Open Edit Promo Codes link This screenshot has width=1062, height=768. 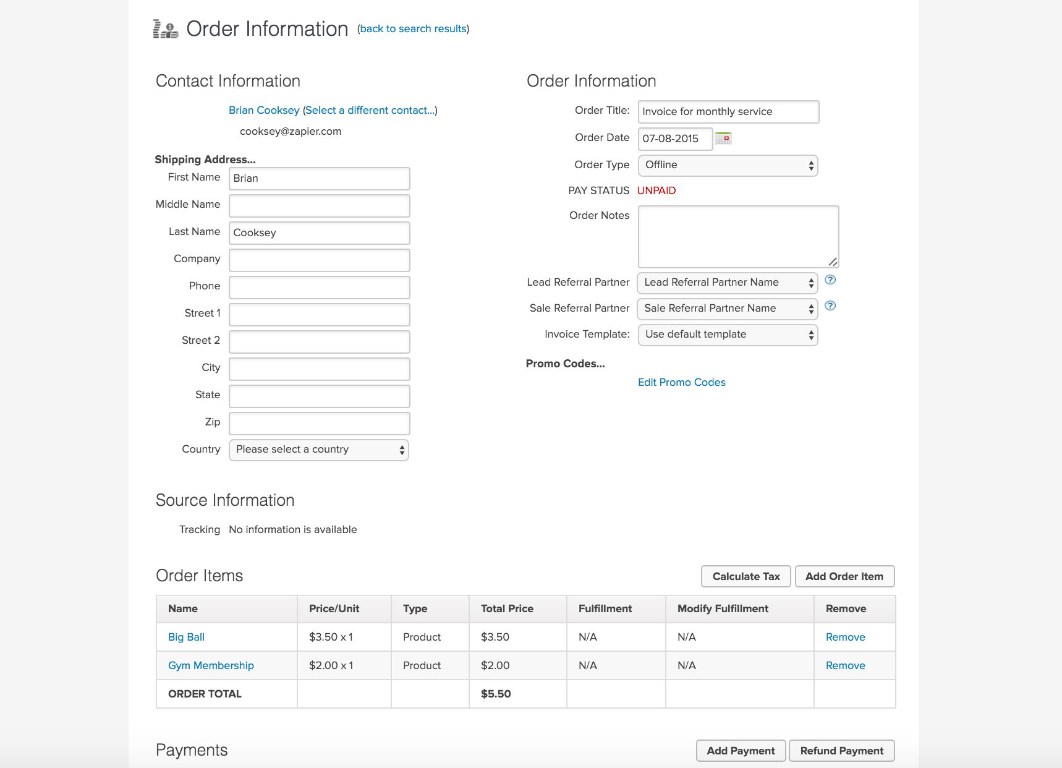tap(681, 382)
